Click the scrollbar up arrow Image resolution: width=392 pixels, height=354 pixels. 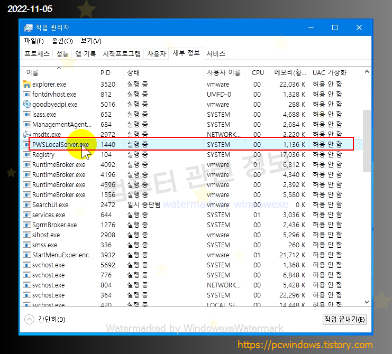click(367, 72)
